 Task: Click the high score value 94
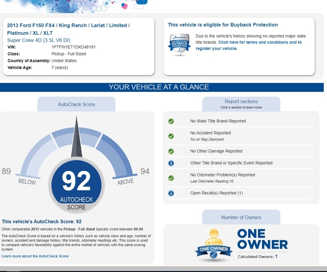pyautogui.click(x=145, y=171)
